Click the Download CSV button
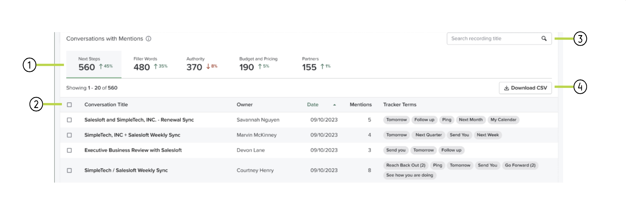Viewport: 626px width, 203px height. click(x=525, y=88)
